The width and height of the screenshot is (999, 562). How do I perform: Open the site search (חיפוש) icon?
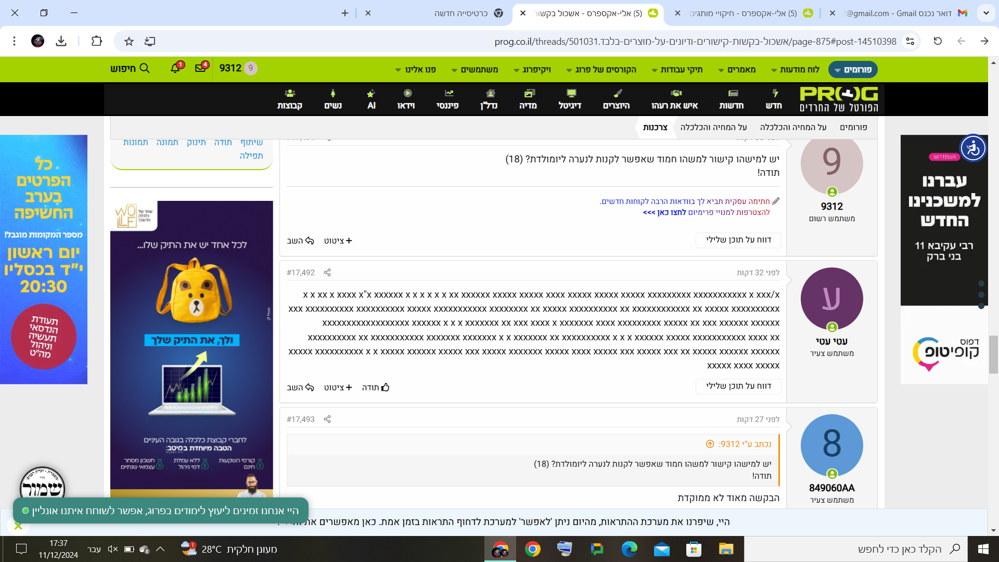(144, 68)
